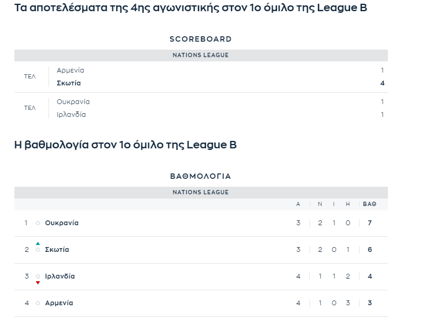
Task: Click the Nations League standings header bar
Action: pyautogui.click(x=201, y=193)
